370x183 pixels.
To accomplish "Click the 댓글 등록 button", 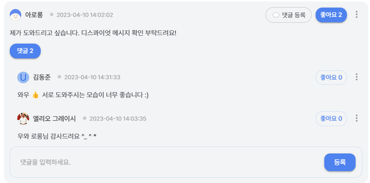I will click(x=289, y=15).
